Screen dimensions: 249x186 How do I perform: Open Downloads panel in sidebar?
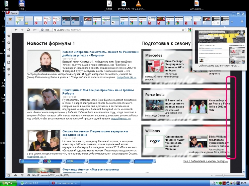(x=9, y=63)
